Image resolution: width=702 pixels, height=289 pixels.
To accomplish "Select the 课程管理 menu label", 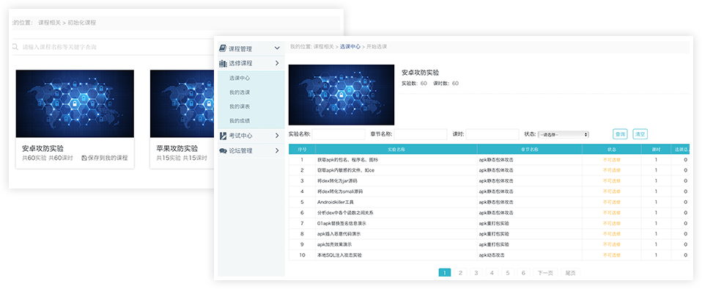I will 240,48.
